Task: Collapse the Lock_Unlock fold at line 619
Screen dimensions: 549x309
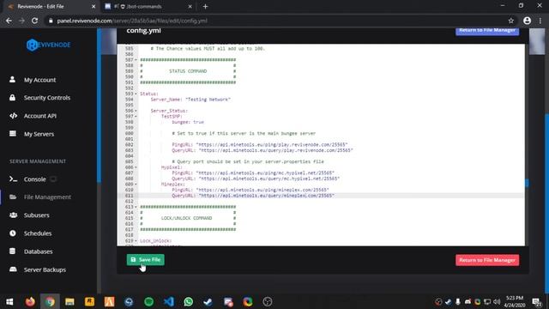Action: coord(136,240)
